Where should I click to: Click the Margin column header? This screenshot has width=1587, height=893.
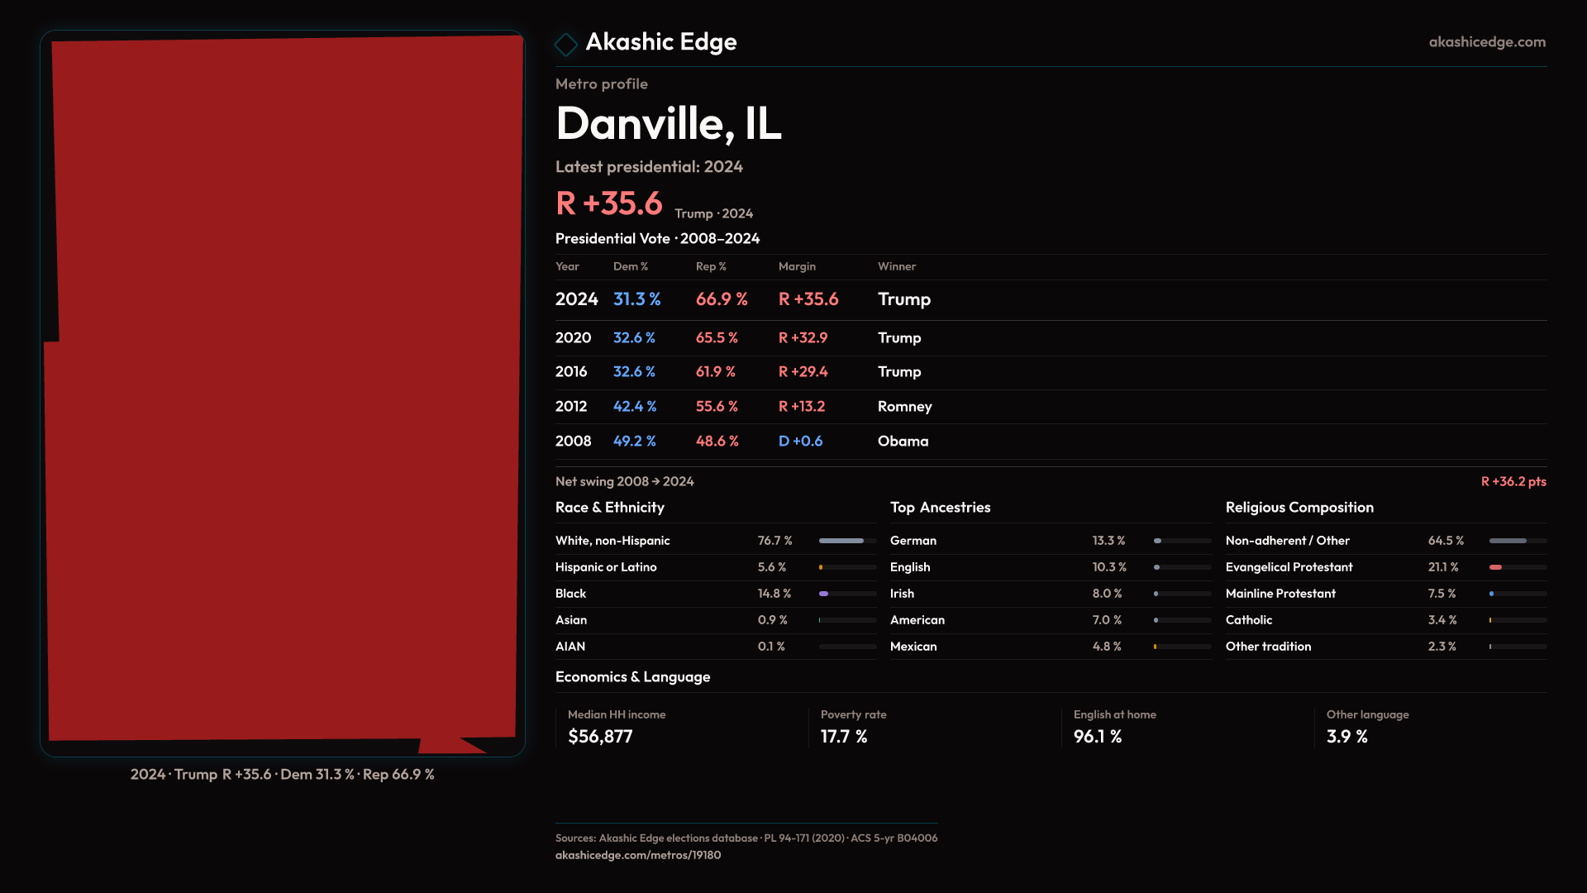coord(797,266)
